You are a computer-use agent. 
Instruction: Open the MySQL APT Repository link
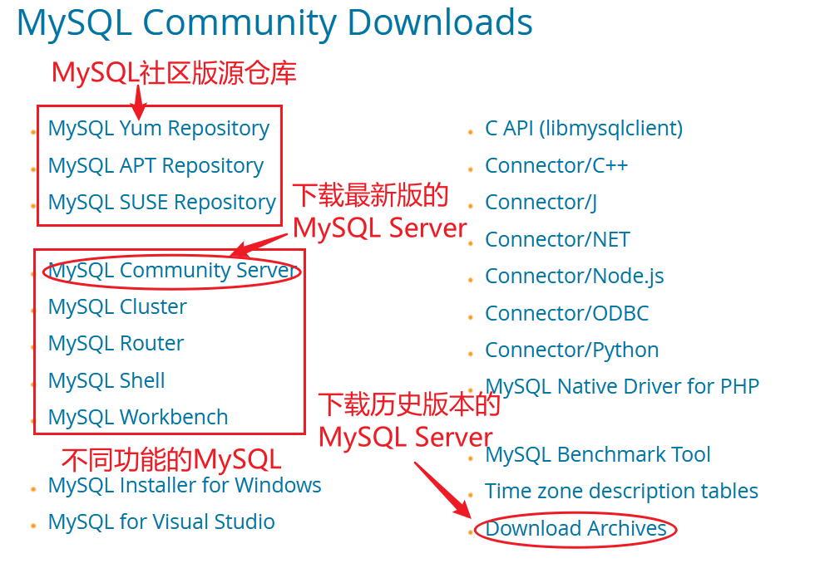coord(156,165)
